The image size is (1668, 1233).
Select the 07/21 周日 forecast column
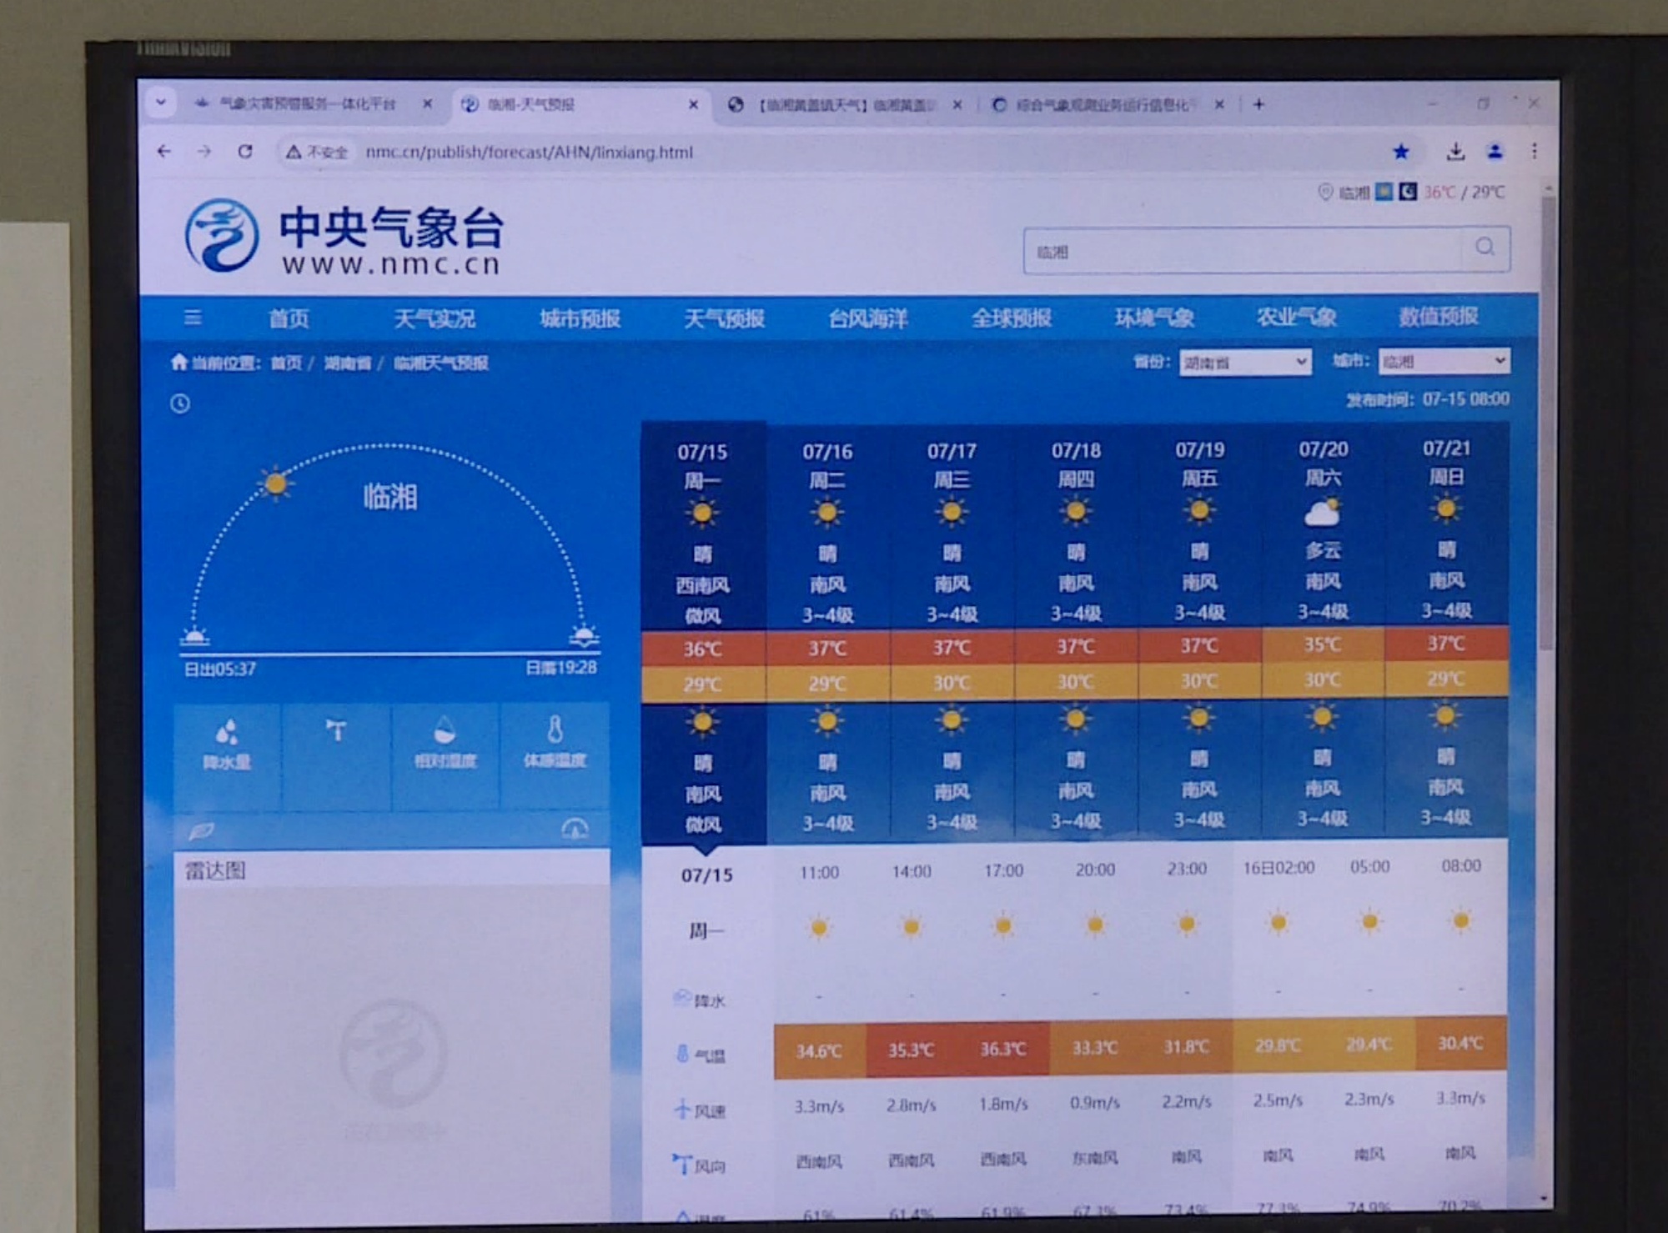pos(1446,631)
